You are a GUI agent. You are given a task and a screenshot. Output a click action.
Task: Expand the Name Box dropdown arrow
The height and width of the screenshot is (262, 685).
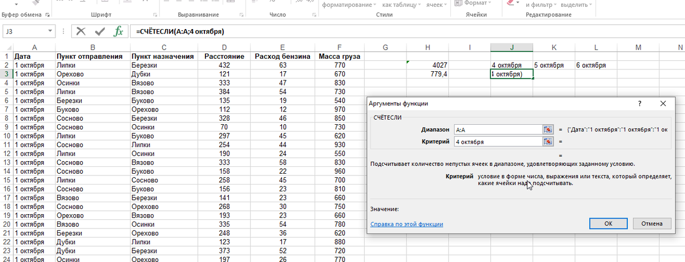tap(50, 32)
